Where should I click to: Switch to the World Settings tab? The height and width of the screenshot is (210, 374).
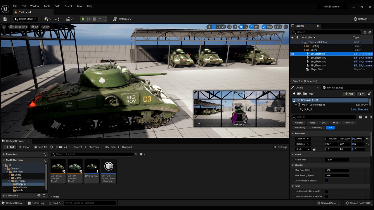(333, 87)
